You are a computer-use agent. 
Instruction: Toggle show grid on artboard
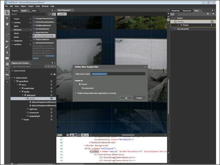pyautogui.click(x=75, y=135)
